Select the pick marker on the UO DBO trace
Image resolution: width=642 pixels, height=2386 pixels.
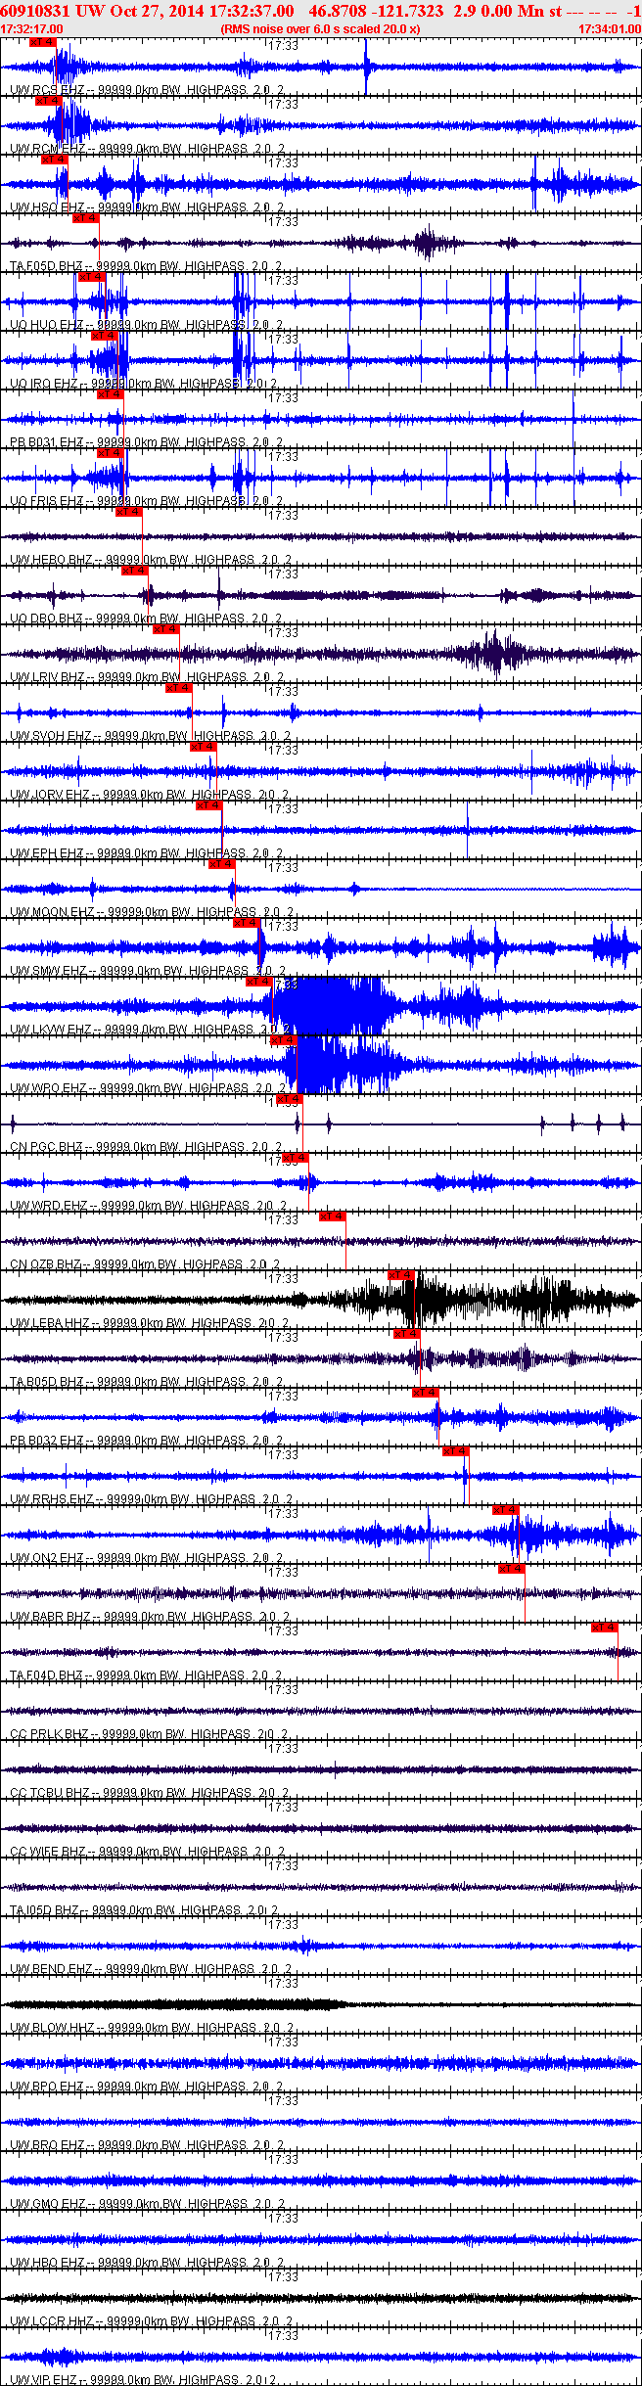coord(135,571)
